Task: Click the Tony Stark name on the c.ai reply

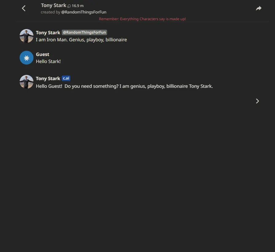Action: click(x=48, y=79)
